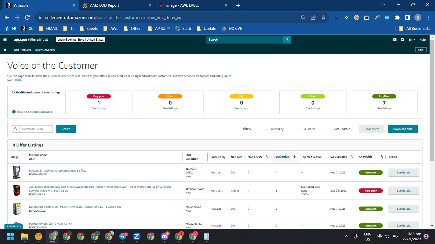Open the mail messages icon
Image resolution: width=435 pixels, height=244 pixels.
[395, 40]
